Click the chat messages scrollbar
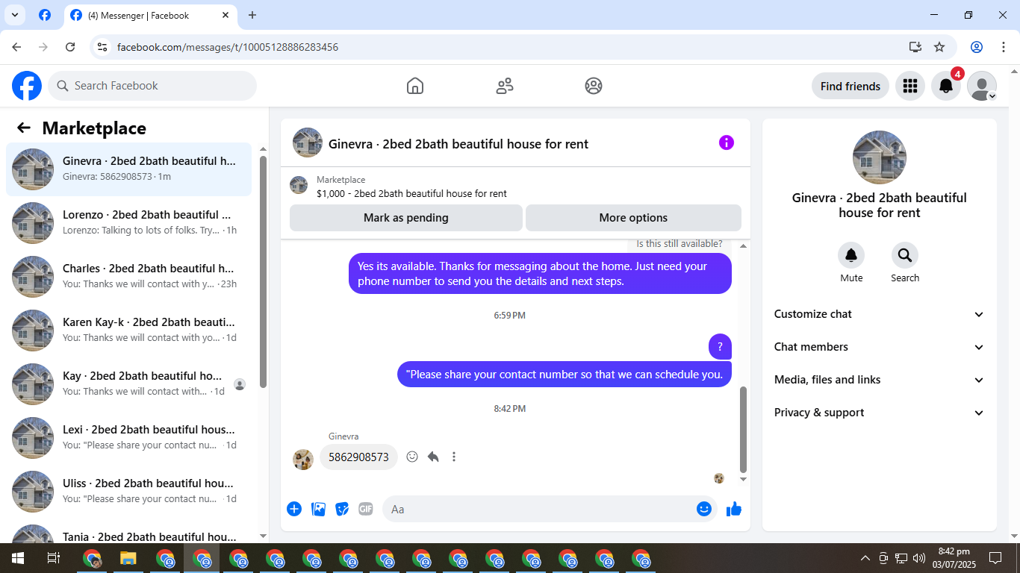 [x=743, y=430]
